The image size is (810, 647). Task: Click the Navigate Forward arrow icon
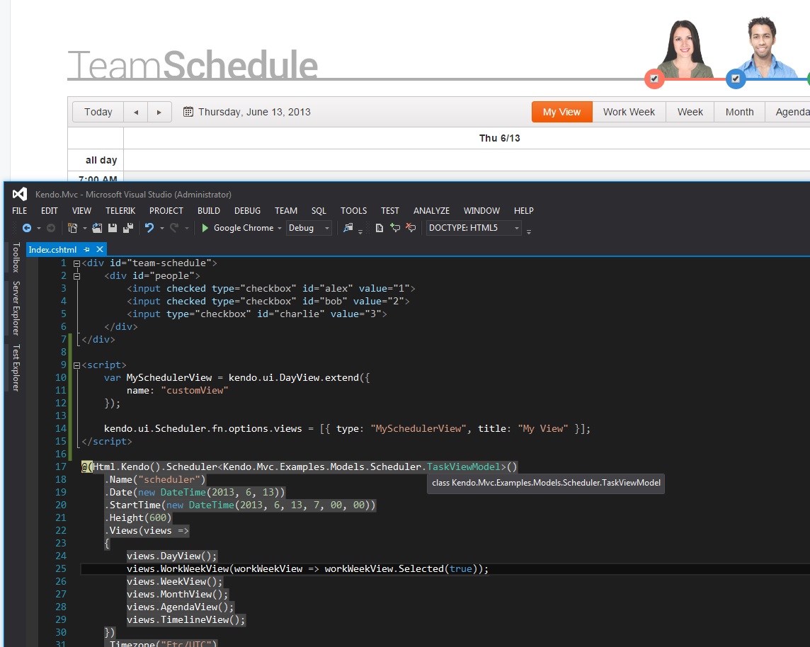(51, 228)
